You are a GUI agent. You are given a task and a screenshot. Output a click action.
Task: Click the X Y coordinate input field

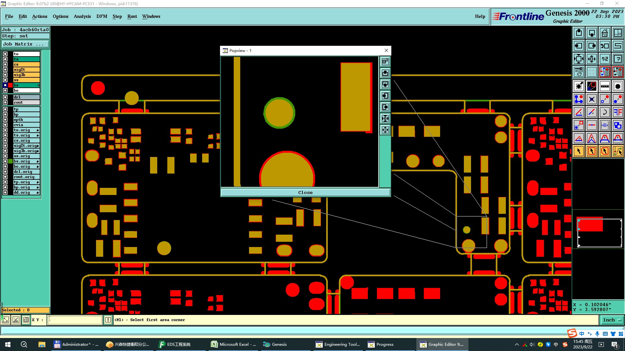[75, 320]
